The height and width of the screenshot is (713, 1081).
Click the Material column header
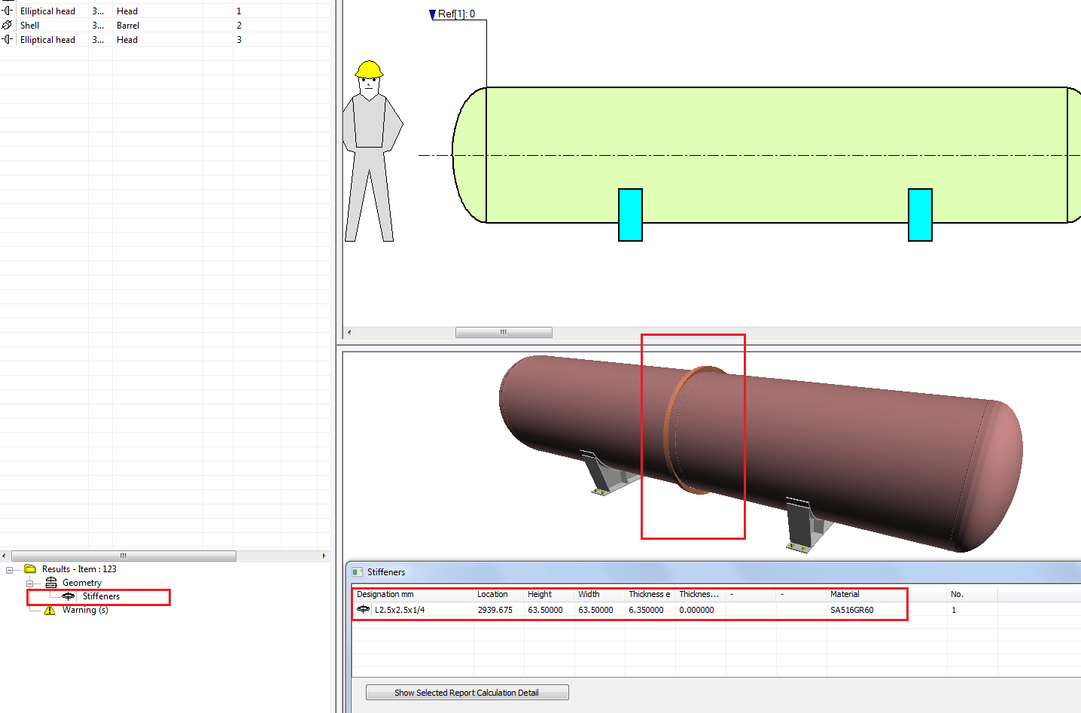pyautogui.click(x=887, y=594)
